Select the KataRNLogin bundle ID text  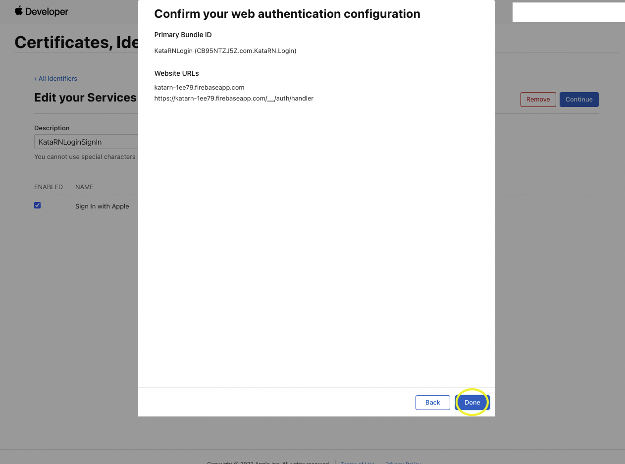[x=225, y=51]
